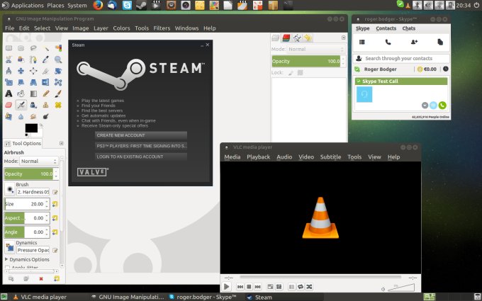Open VLC extended settings equalizer icon
Viewport: 482px width, 301px height.
pos(279,287)
